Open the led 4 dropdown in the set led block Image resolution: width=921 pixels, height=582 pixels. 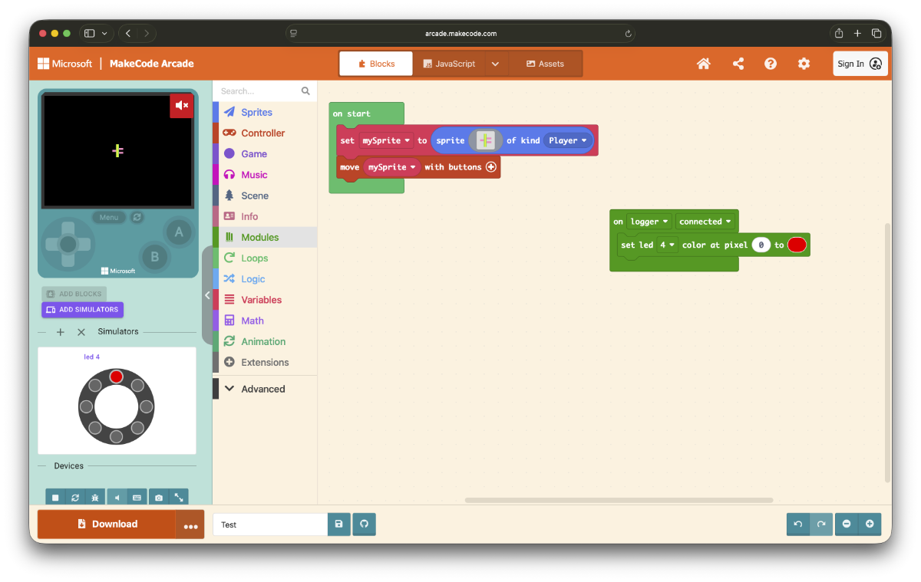(668, 245)
